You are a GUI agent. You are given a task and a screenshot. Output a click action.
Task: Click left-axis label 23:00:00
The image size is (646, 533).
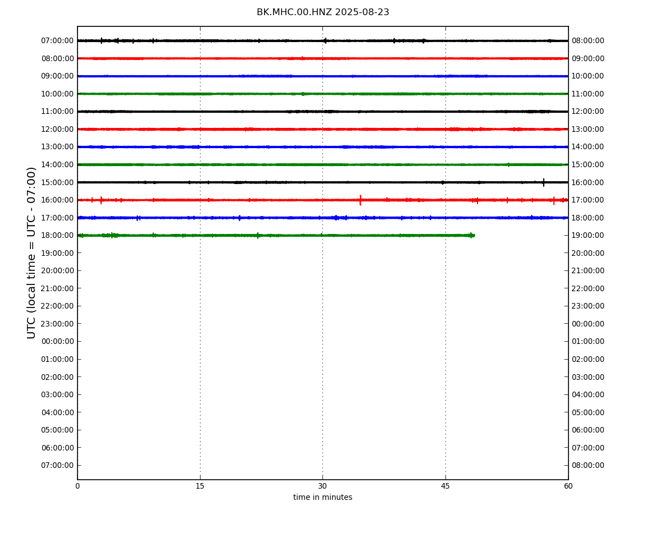pos(57,324)
